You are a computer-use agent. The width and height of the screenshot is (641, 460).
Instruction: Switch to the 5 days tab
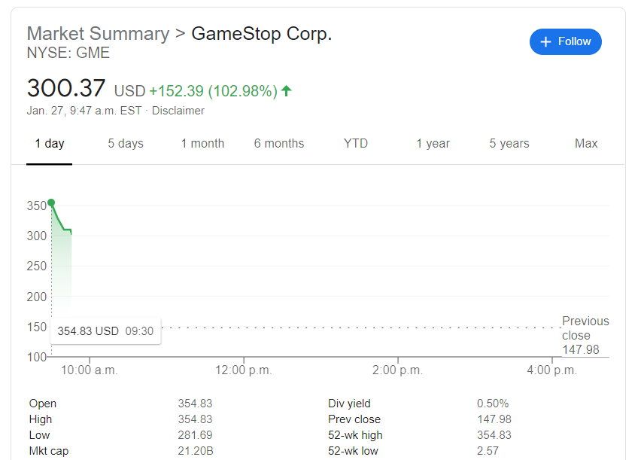[x=126, y=144]
